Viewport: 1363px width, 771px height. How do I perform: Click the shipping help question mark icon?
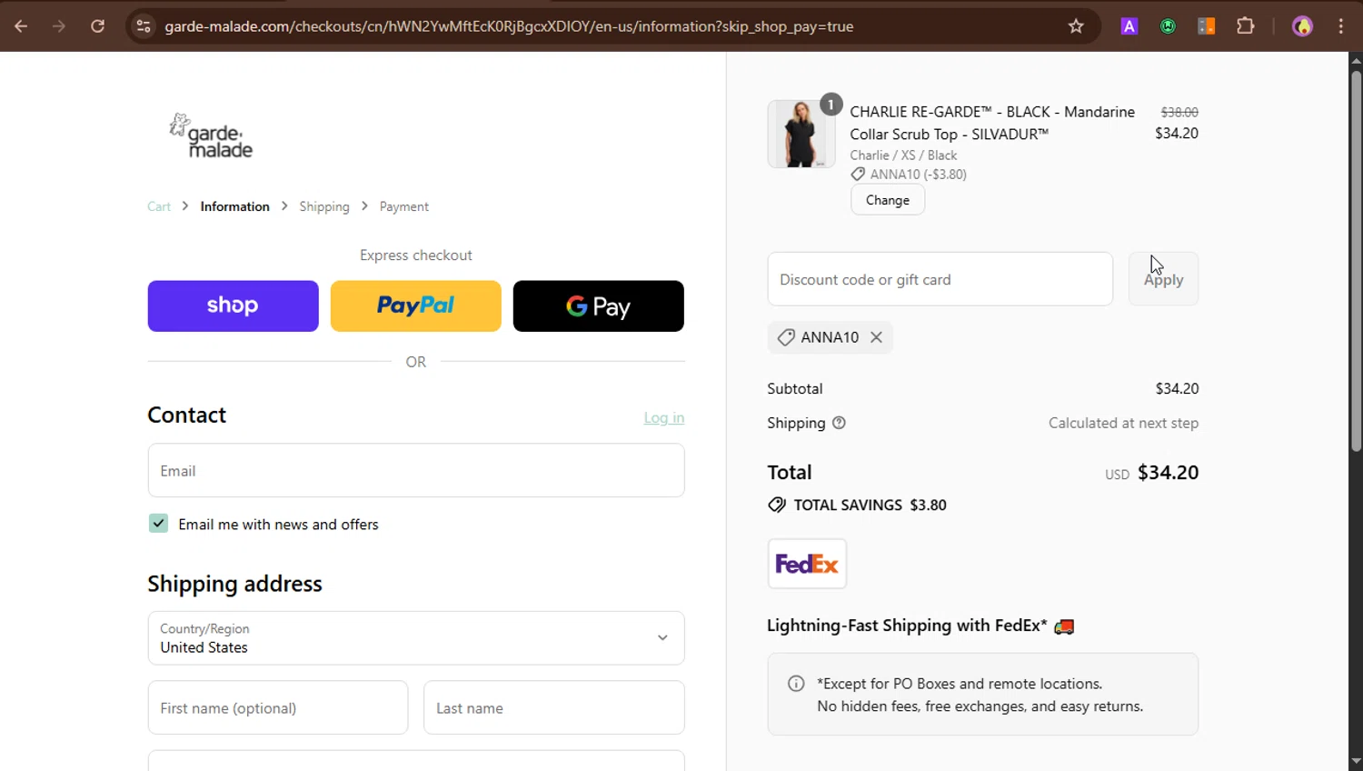click(x=839, y=423)
